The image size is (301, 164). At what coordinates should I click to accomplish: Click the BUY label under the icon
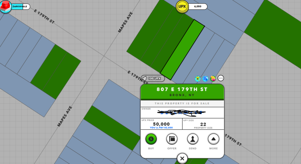(151, 148)
